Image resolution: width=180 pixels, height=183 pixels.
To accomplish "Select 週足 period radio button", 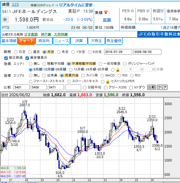I will point(30,52).
